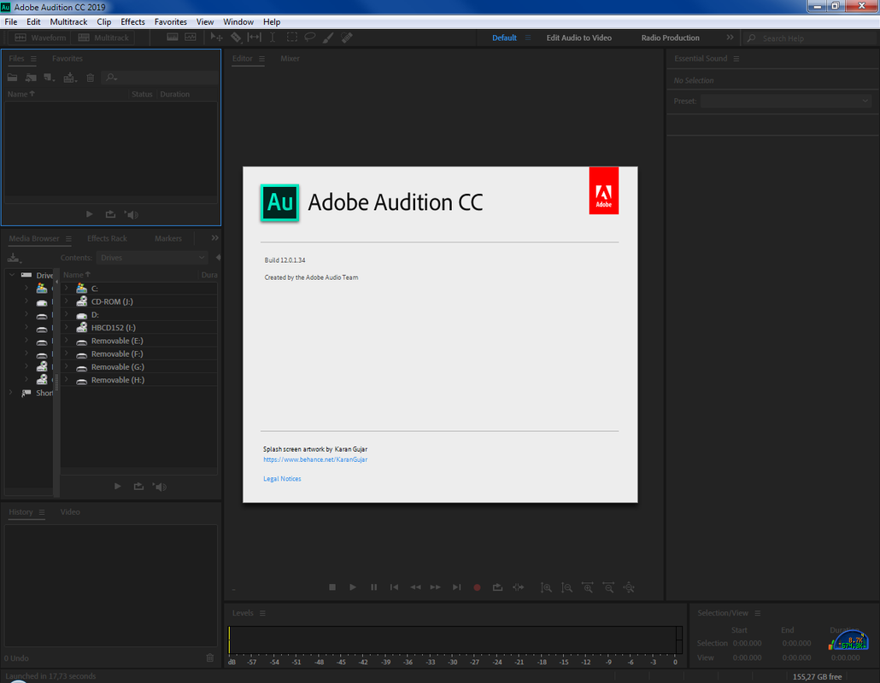Move playhead to next marker

tap(456, 587)
